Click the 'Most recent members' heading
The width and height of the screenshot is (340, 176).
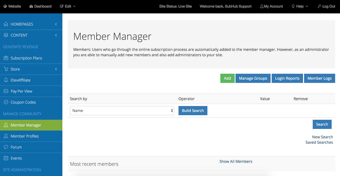pos(94,164)
